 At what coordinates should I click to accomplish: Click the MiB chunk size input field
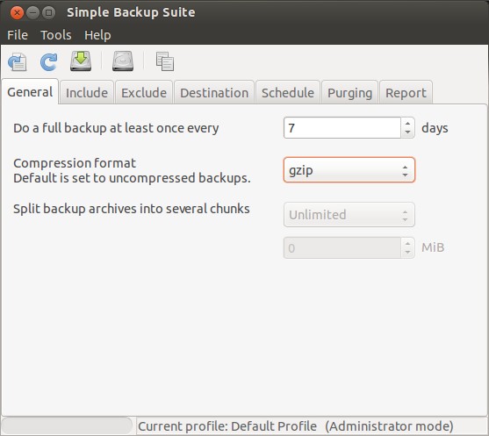pyautogui.click(x=342, y=248)
